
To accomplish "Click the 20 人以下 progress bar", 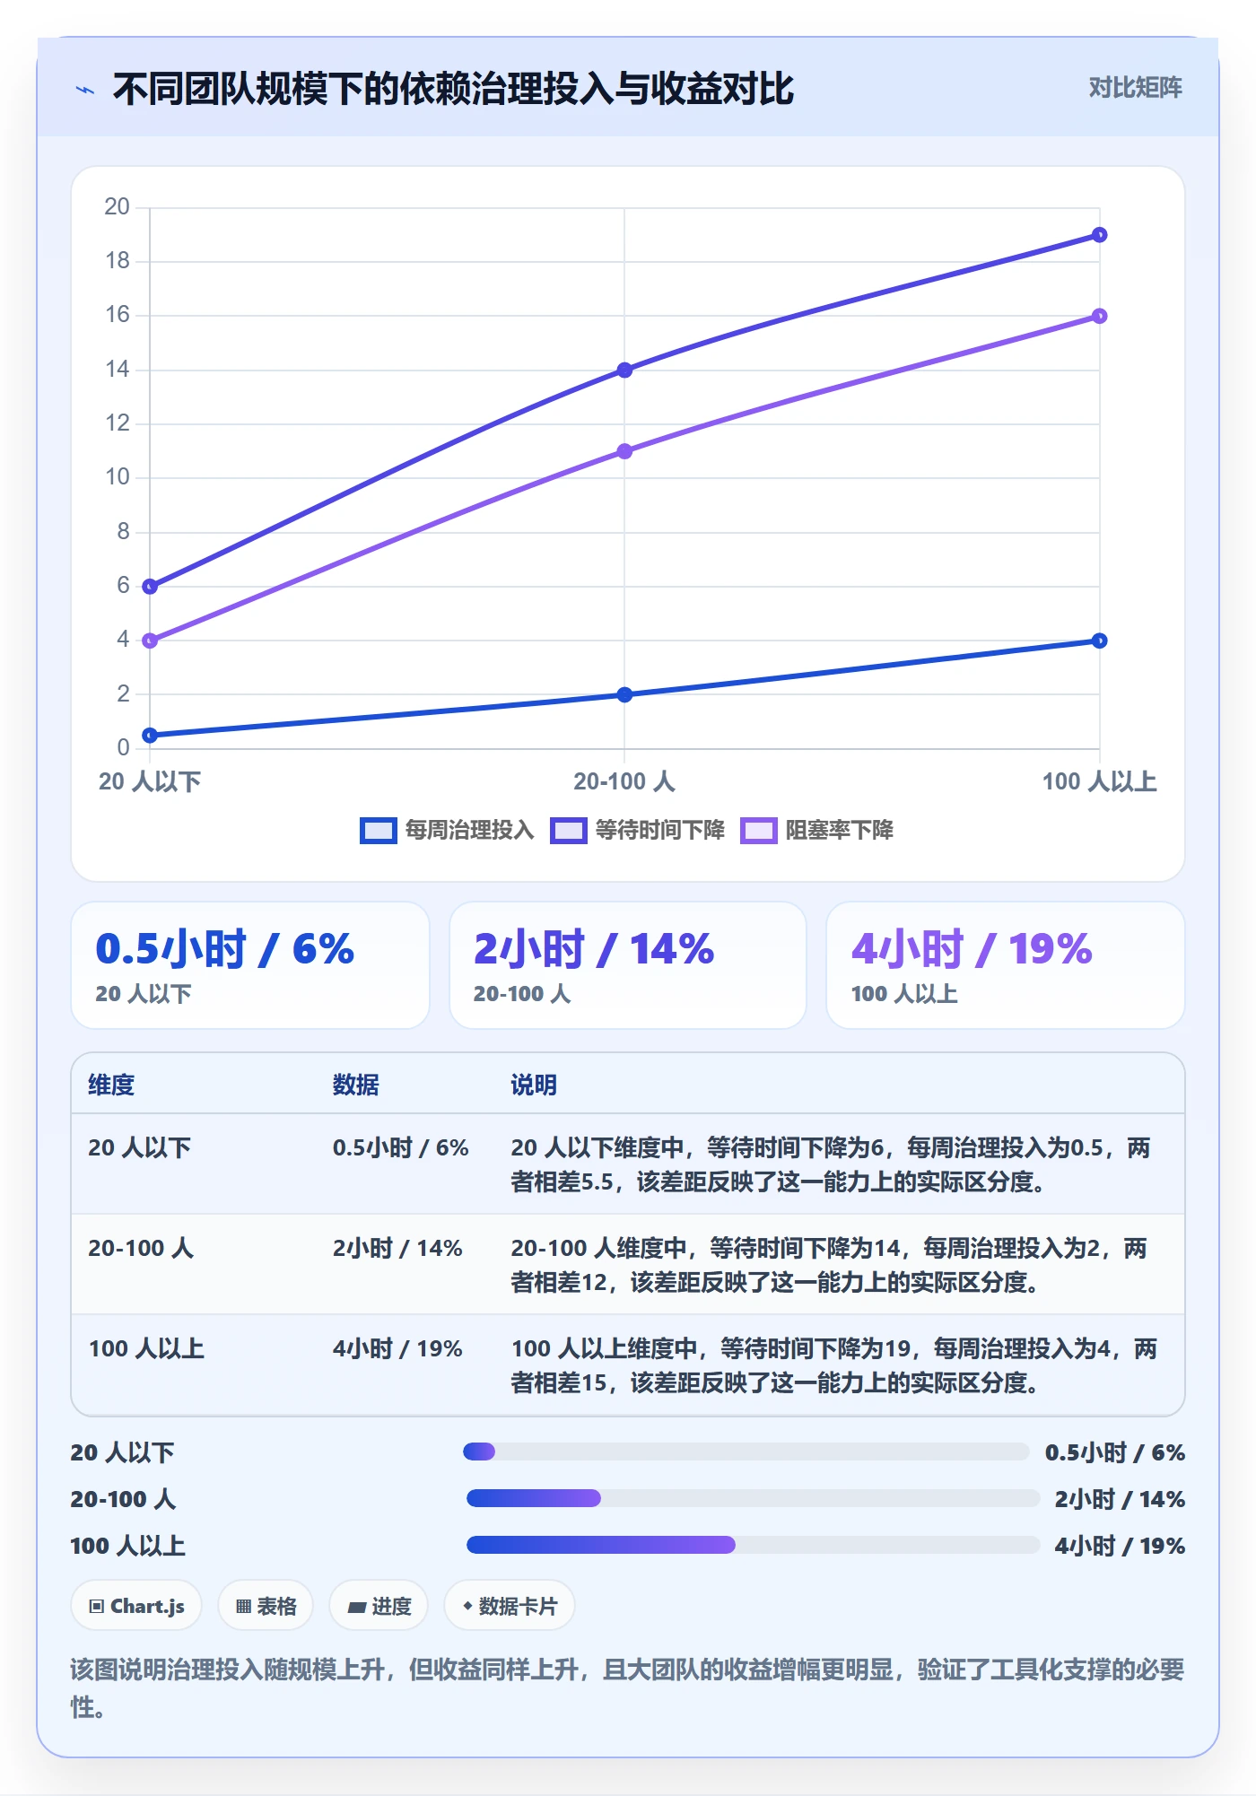I will click(x=746, y=1452).
